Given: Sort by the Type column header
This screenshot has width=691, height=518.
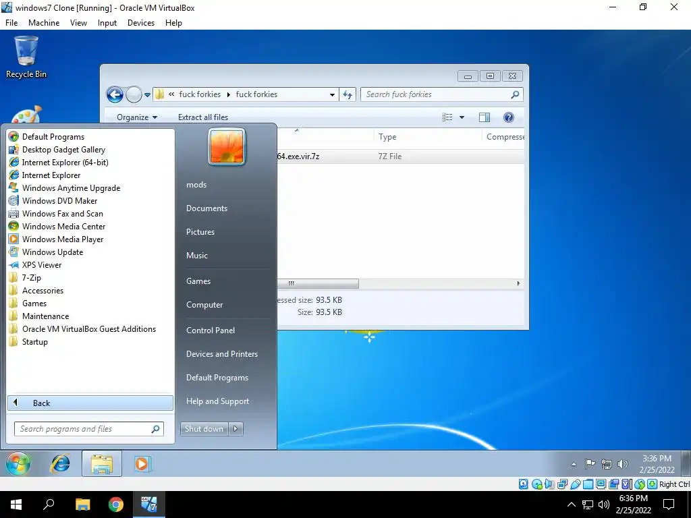Looking at the screenshot, I should pyautogui.click(x=428, y=137).
